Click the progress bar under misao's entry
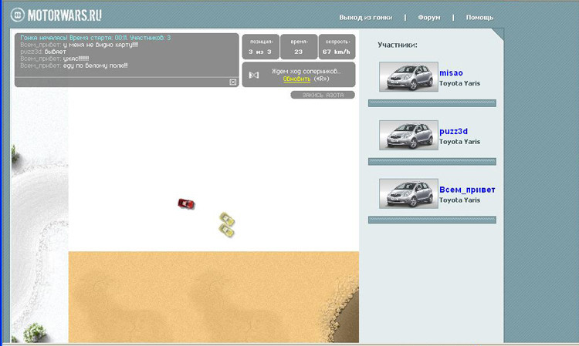 [x=432, y=103]
